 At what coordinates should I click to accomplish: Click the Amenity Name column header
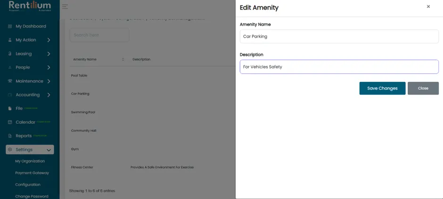(x=85, y=59)
